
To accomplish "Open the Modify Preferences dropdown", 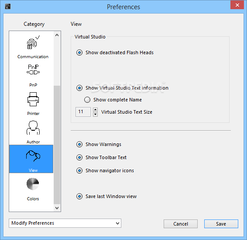I will [65, 223].
